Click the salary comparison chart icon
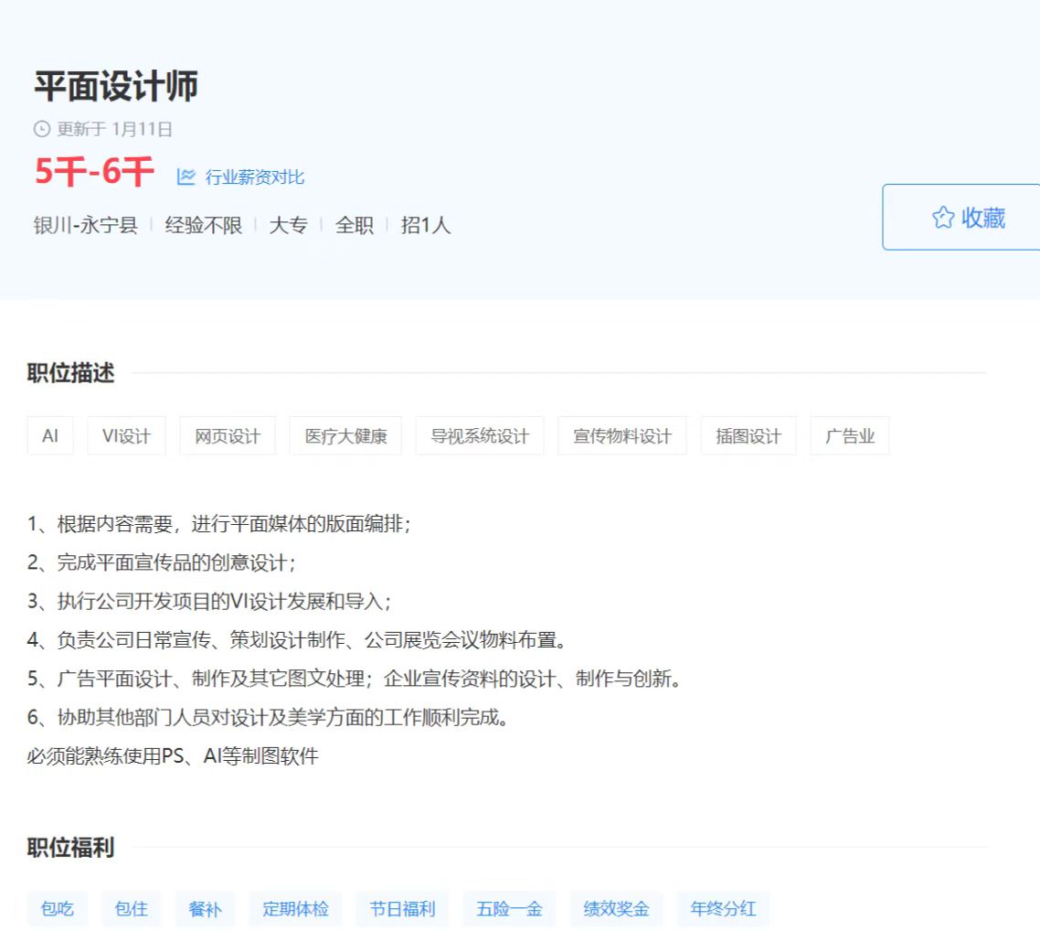Screen dimensions: 1040x931 (x=186, y=177)
